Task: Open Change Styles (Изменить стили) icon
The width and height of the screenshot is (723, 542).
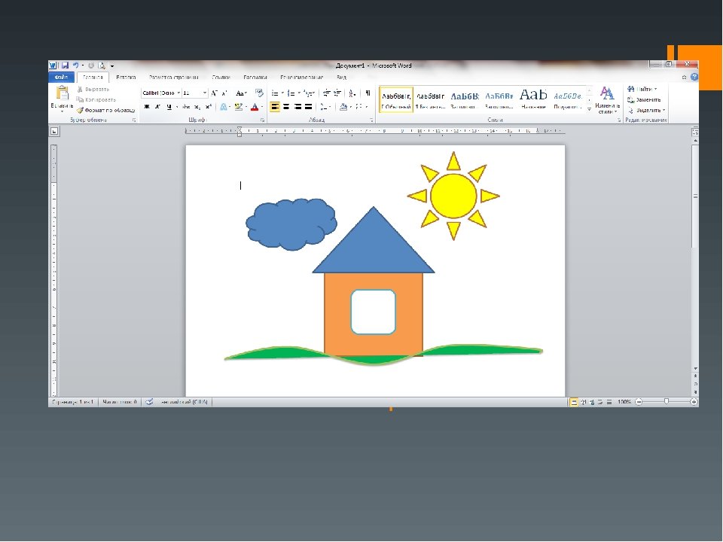Action: point(607,98)
